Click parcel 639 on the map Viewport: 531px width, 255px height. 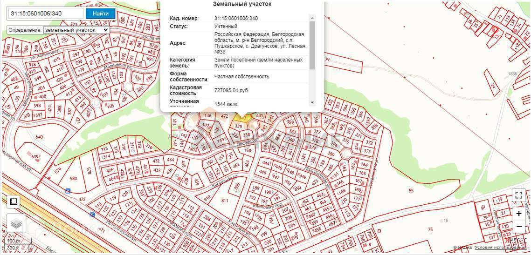(35, 157)
